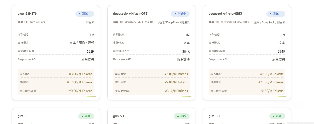
Task: Open the deepseek-v4-flash-0731 model card title
Action: (x=131, y=13)
